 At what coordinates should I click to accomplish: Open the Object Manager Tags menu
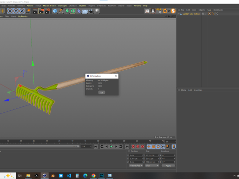point(209,10)
